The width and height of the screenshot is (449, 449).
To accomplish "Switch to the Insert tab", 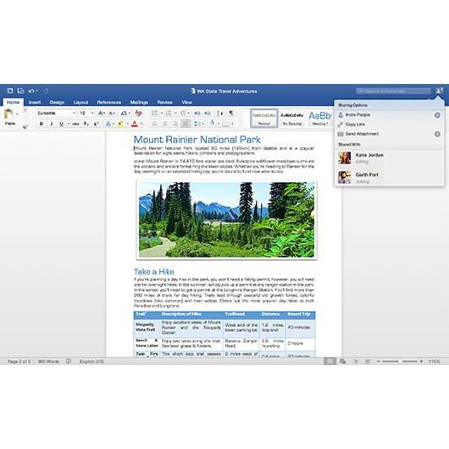I will 35,103.
